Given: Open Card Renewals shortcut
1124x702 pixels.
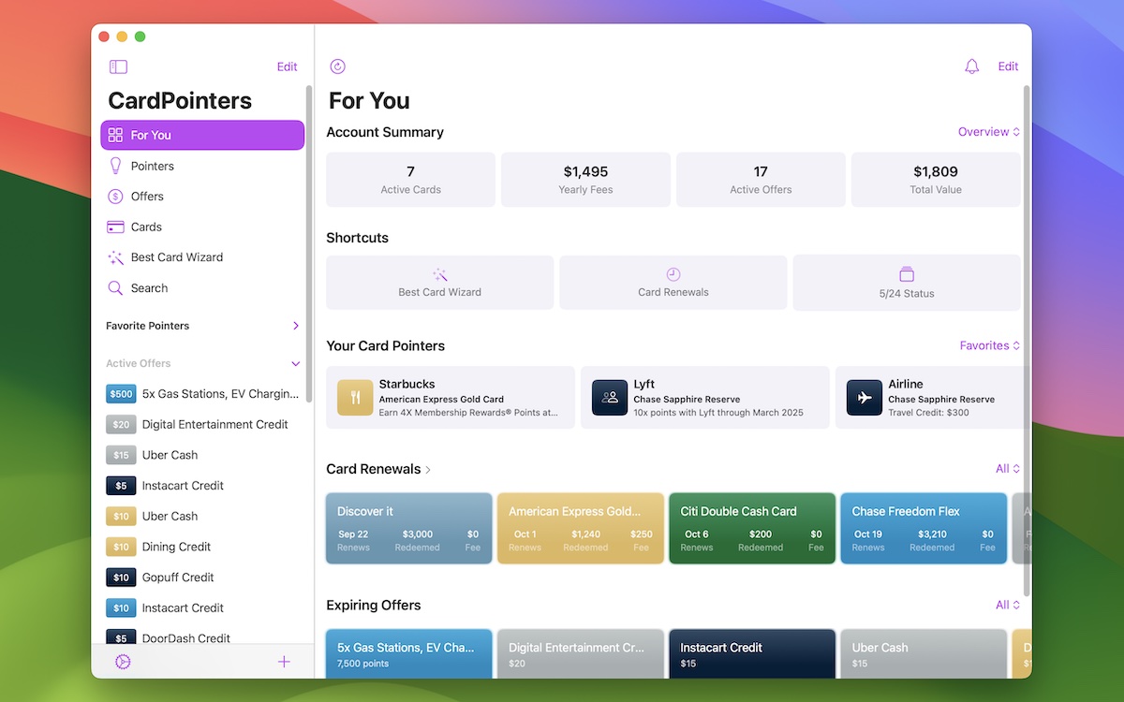Looking at the screenshot, I should point(673,283).
